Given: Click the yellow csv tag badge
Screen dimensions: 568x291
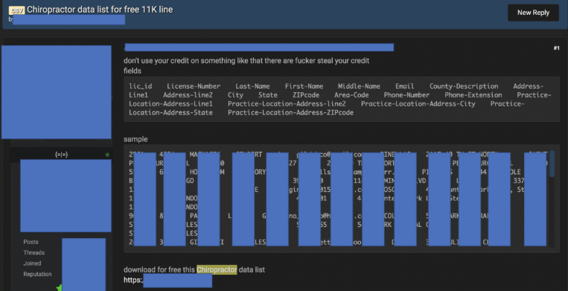Looking at the screenshot, I should point(16,10).
